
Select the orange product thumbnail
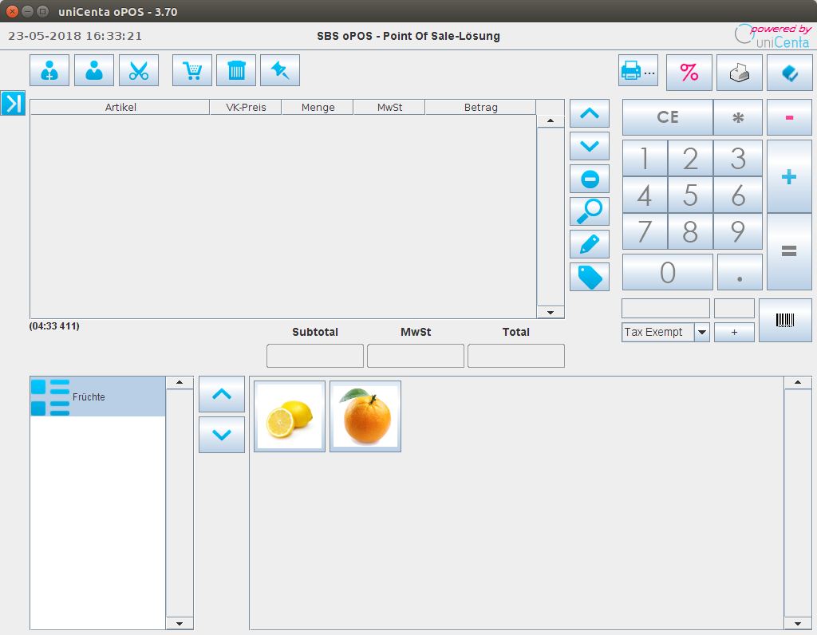pyautogui.click(x=365, y=416)
